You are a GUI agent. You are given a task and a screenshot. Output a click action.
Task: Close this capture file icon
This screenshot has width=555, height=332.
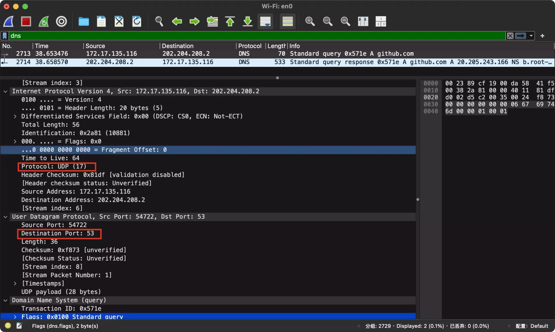click(x=119, y=21)
